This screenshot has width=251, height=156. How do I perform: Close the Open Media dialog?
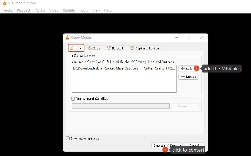[x=202, y=38]
